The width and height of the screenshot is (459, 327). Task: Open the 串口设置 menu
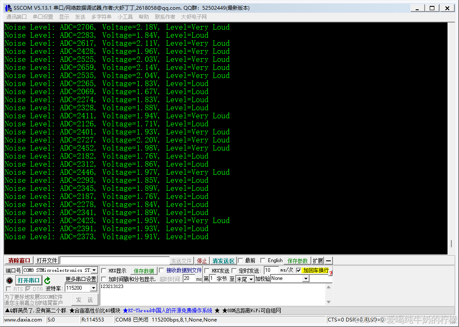[43, 17]
